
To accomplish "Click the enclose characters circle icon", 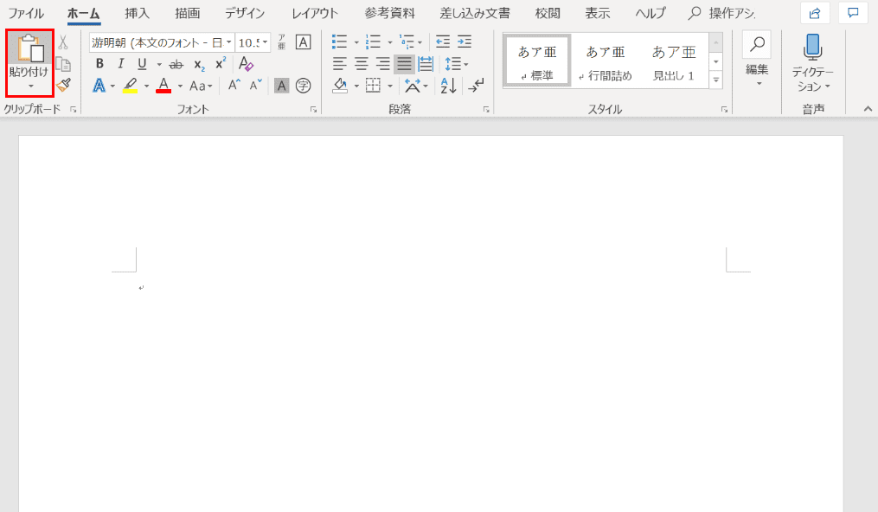I will [303, 86].
